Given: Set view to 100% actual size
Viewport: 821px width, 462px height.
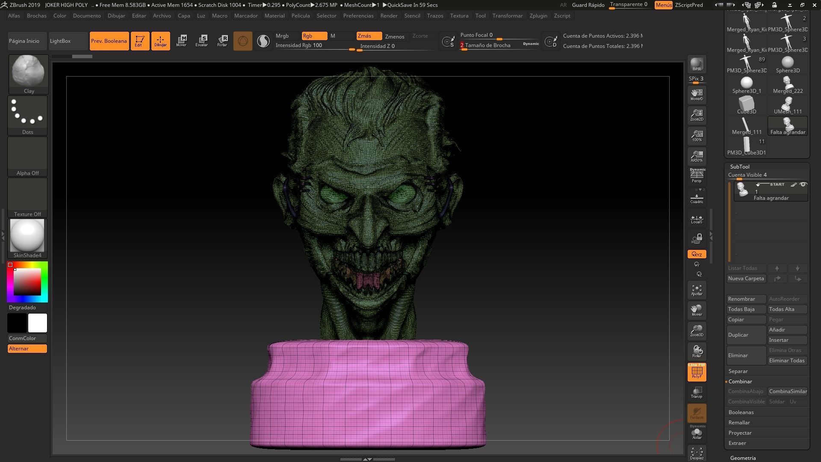Looking at the screenshot, I should click(697, 136).
